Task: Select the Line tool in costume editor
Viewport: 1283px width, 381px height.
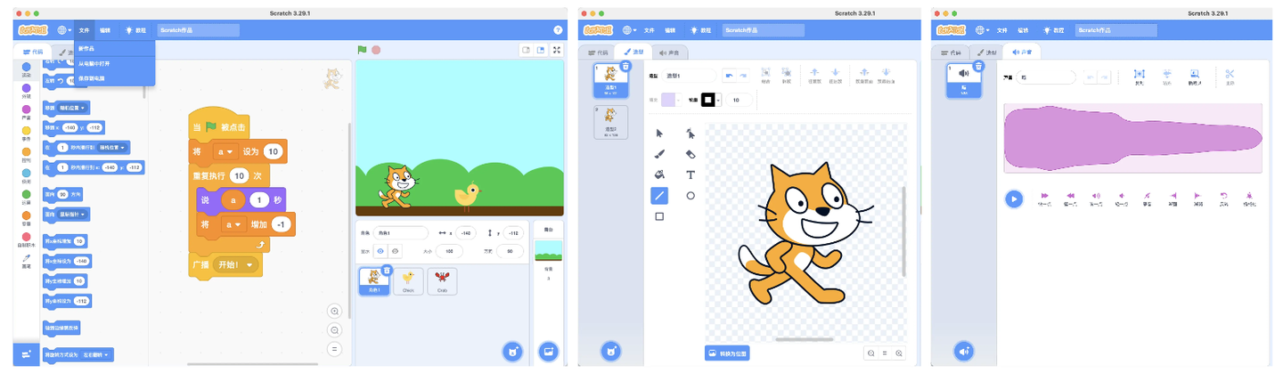Action: click(x=659, y=195)
